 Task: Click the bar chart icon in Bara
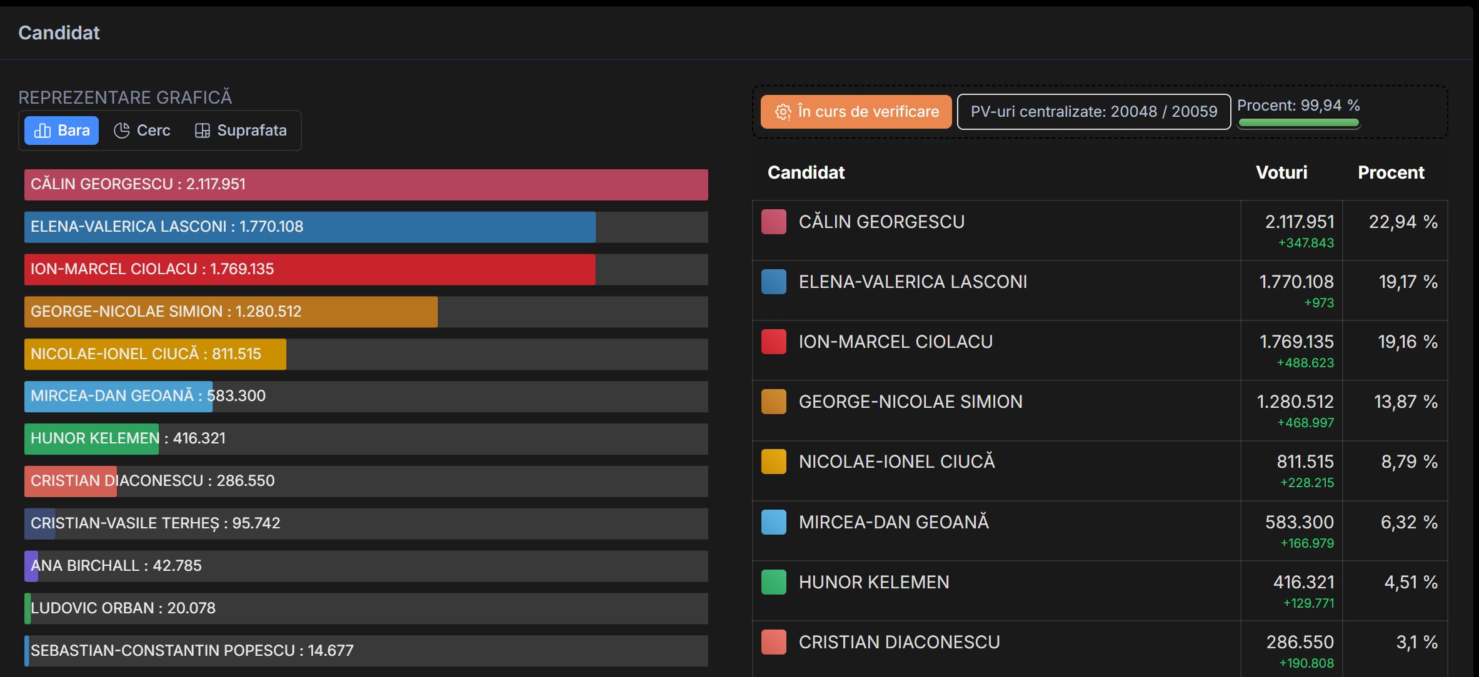coord(43,131)
